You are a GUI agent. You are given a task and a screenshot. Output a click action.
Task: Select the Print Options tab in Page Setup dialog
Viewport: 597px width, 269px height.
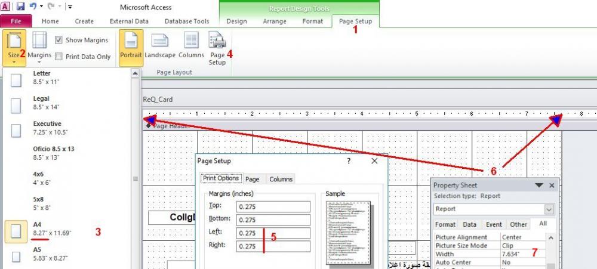221,178
